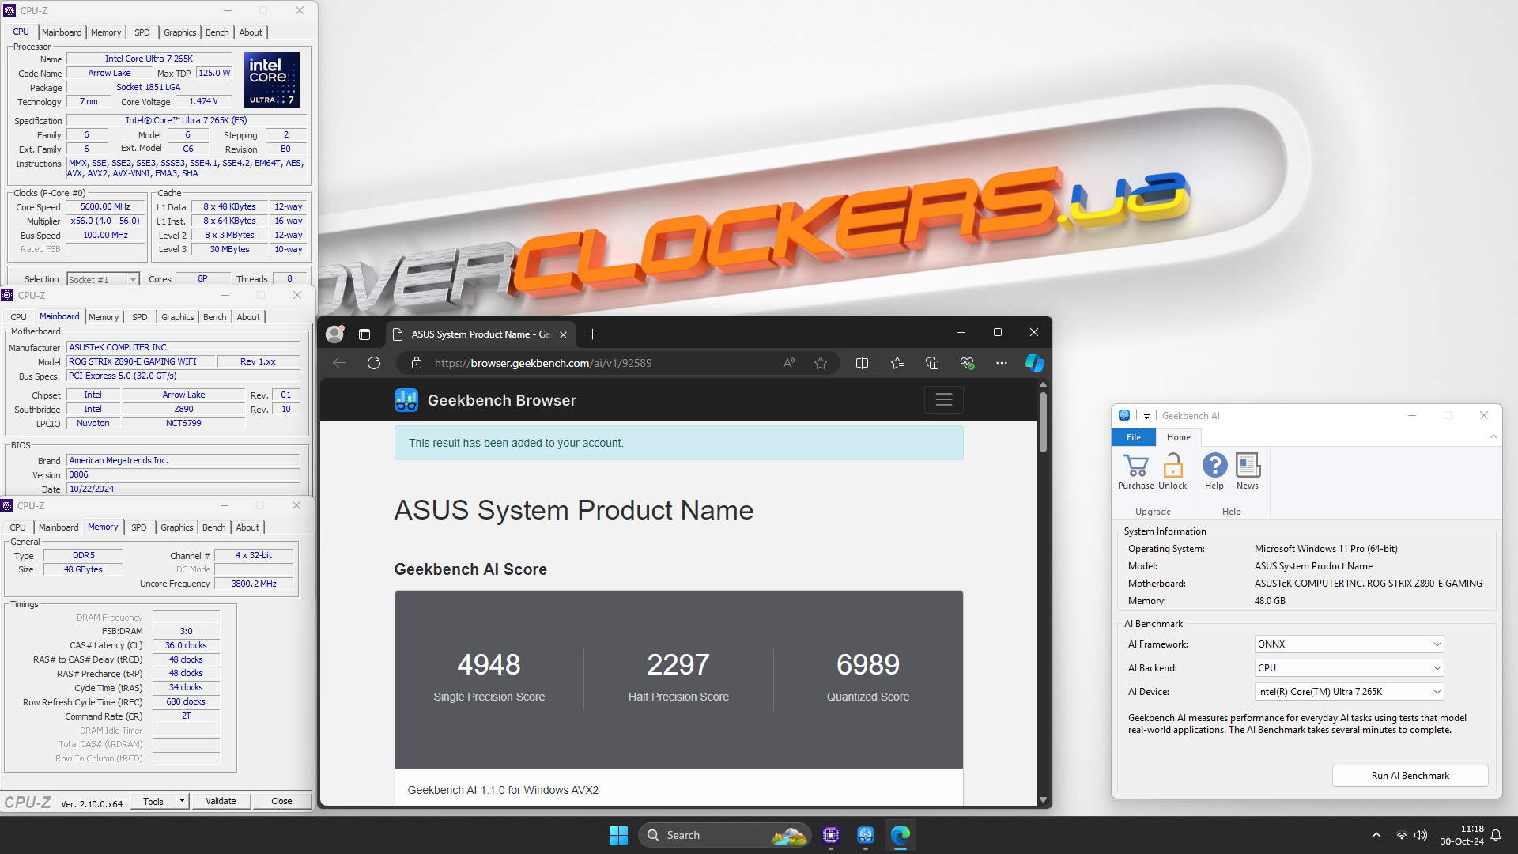
Task: Click the Wi-Fi icon in system tray
Action: [x=1401, y=835]
